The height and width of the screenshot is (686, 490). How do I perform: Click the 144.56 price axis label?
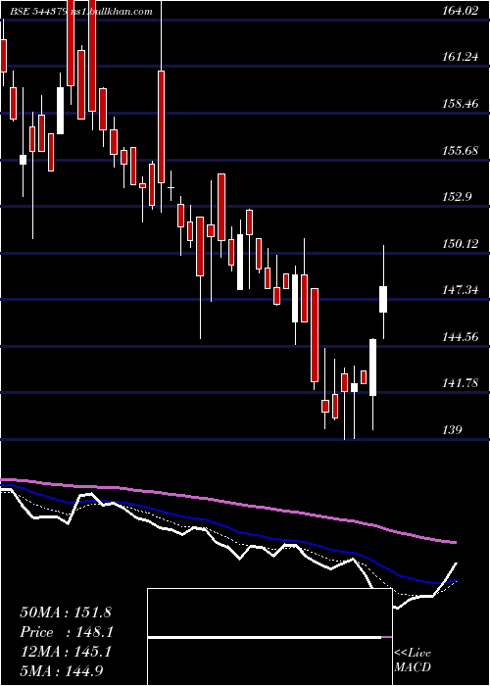click(460, 337)
